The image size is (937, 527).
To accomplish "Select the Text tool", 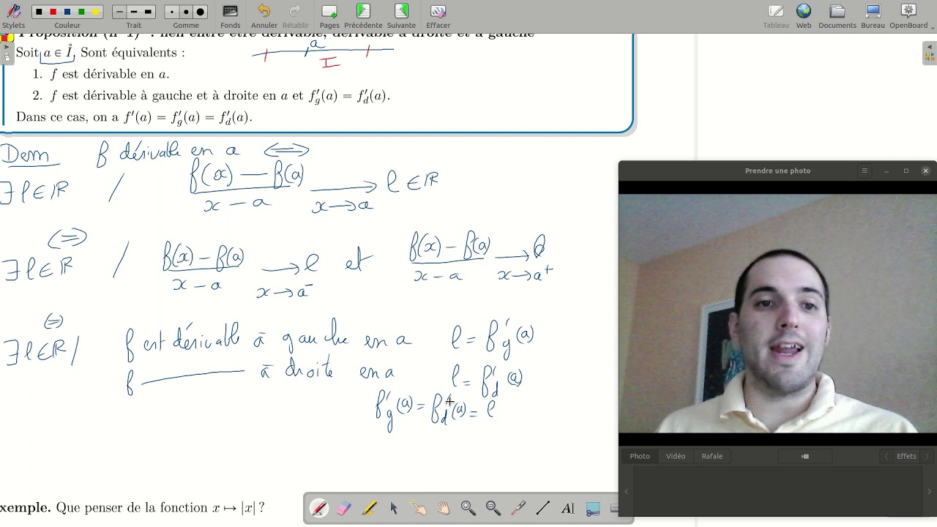I will pos(568,508).
